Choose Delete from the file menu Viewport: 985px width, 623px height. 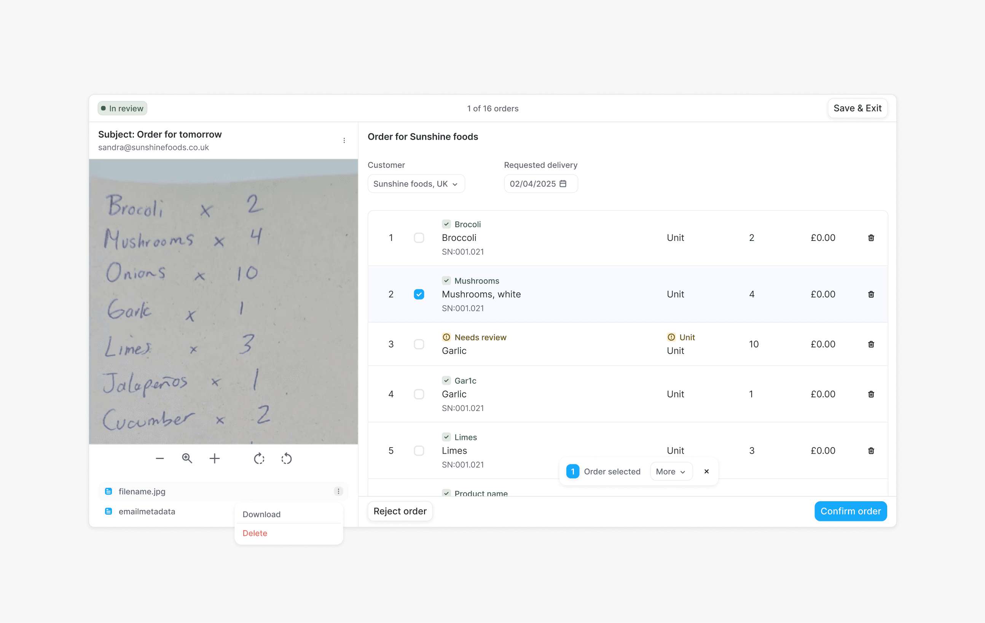254,533
